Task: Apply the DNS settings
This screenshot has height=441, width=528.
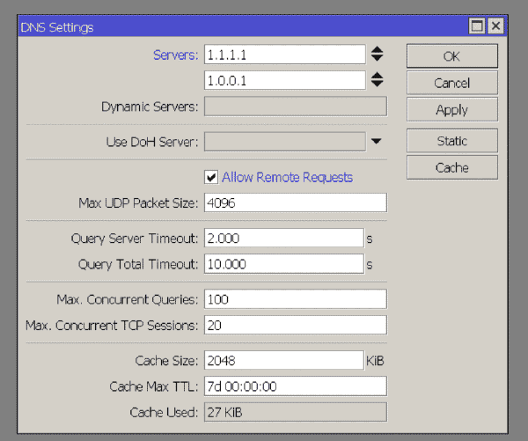Action: pyautogui.click(x=452, y=110)
